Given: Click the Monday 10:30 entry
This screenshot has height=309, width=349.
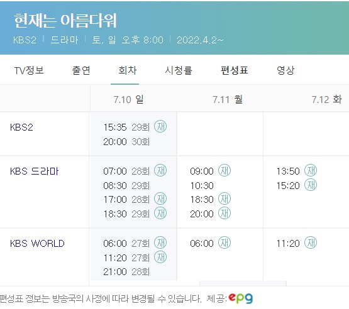Looking at the screenshot, I should click(x=202, y=186).
